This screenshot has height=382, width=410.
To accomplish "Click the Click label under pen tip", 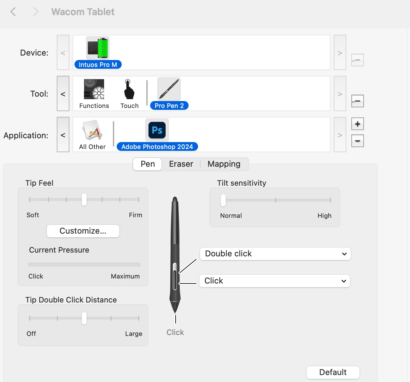I will (175, 332).
